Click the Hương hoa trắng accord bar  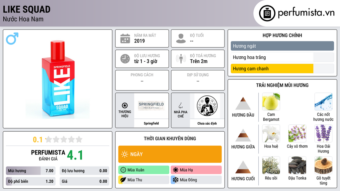(x=282, y=57)
